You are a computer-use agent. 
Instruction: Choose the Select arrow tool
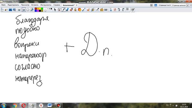(x=55, y=10)
